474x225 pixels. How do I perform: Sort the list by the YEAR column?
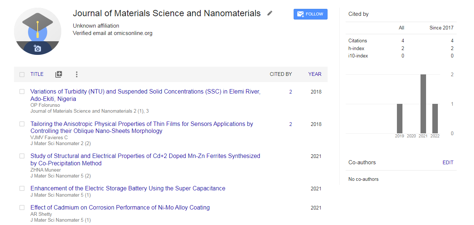tap(315, 74)
